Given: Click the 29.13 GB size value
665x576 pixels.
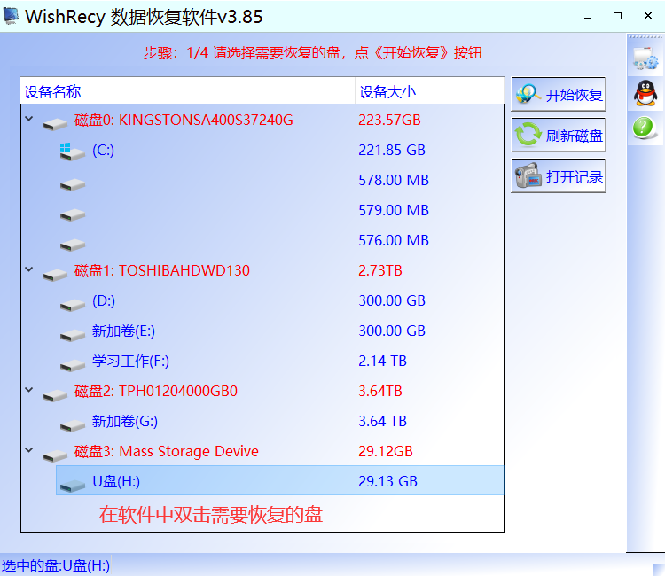Looking at the screenshot, I should (388, 481).
